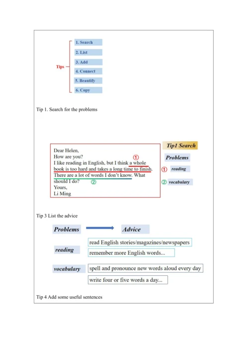The height and width of the screenshot is (352, 249).
Task: Click the '5. Beautify' tip box
Action: click(x=88, y=81)
